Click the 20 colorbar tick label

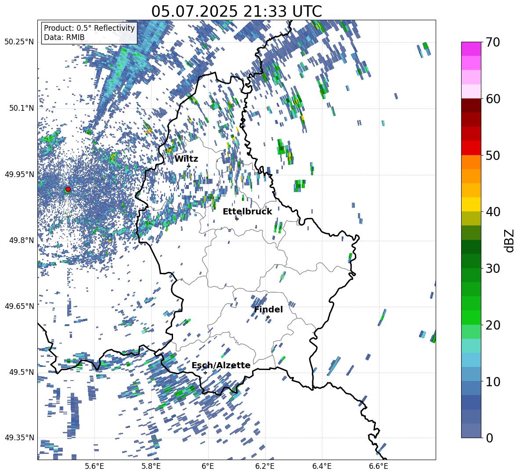coord(492,325)
